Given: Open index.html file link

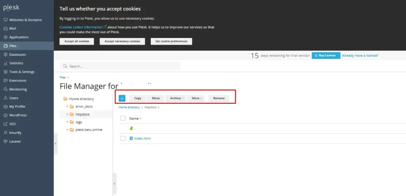Looking at the screenshot, I should [x=142, y=138].
